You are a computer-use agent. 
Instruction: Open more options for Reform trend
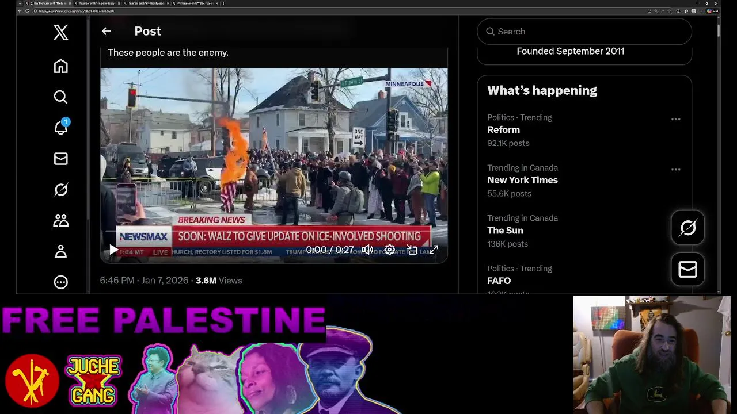point(676,120)
